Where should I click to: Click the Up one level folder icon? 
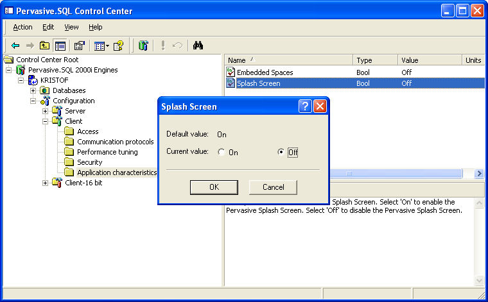pos(44,46)
